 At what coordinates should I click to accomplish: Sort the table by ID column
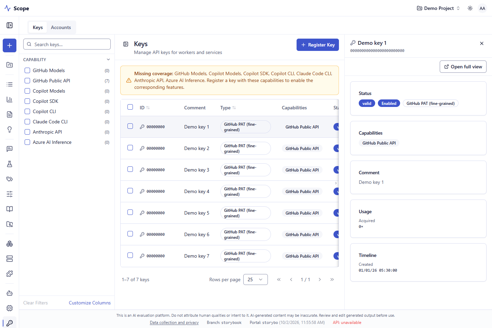point(145,108)
